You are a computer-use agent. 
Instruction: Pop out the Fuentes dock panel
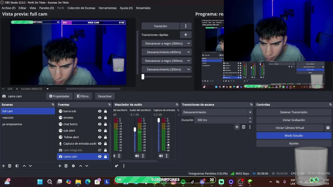pos(109,105)
